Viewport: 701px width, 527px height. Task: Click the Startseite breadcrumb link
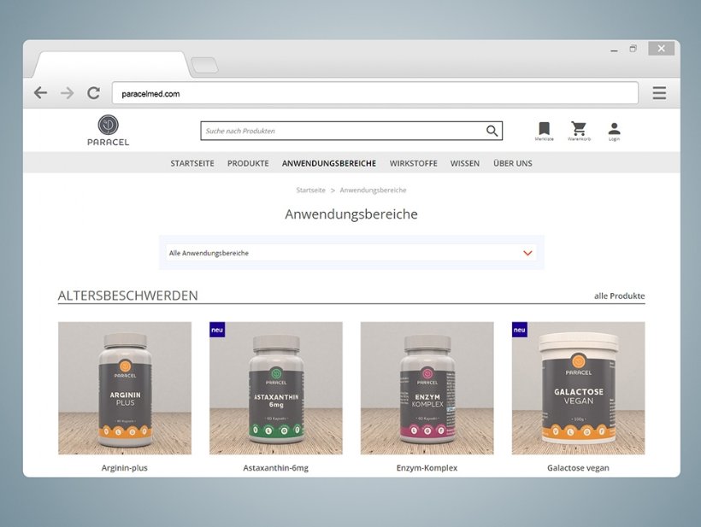pos(310,190)
